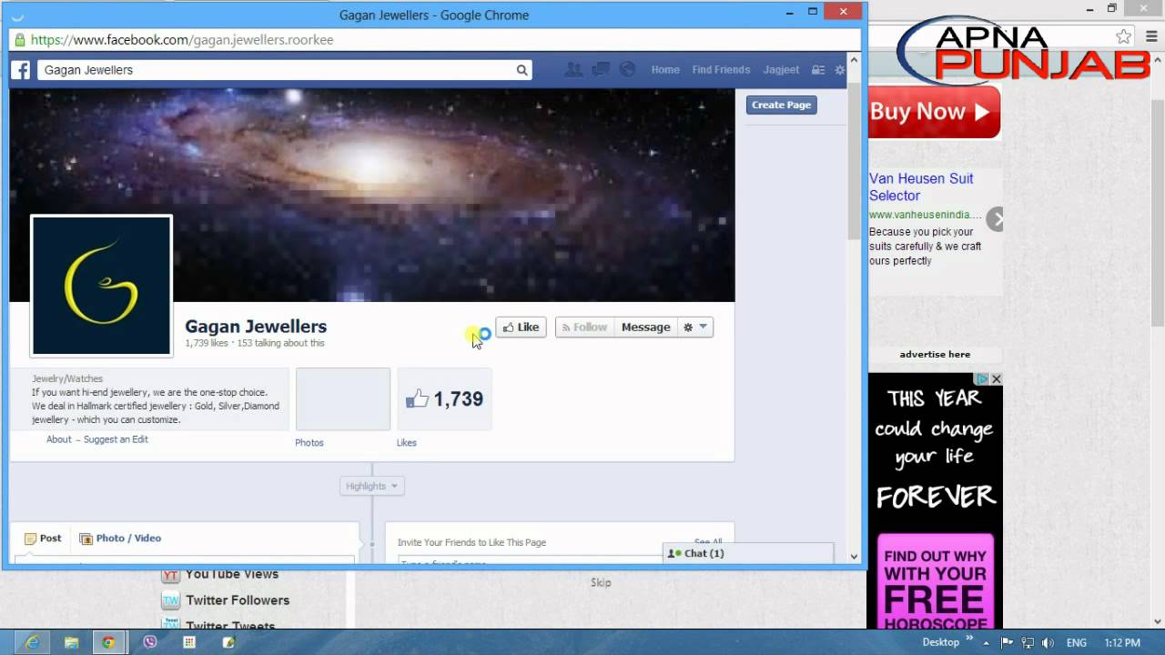Click the Facebook logo icon
Image resolution: width=1165 pixels, height=655 pixels.
(21, 70)
